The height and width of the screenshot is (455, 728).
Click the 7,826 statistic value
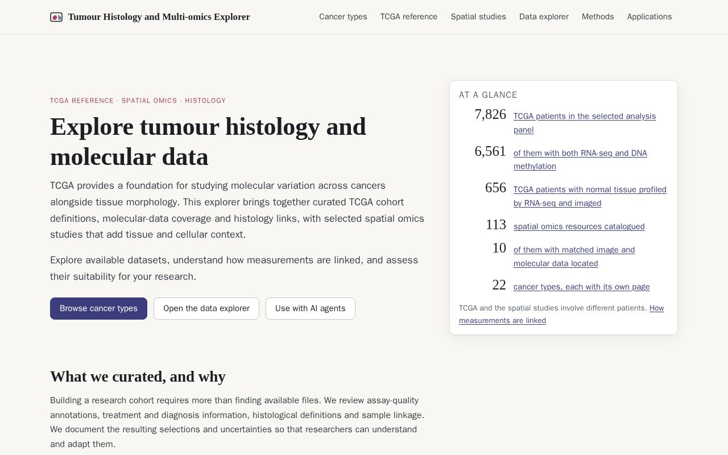490,114
